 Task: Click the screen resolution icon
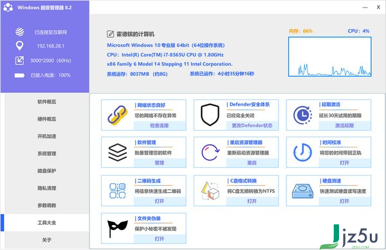(19, 60)
